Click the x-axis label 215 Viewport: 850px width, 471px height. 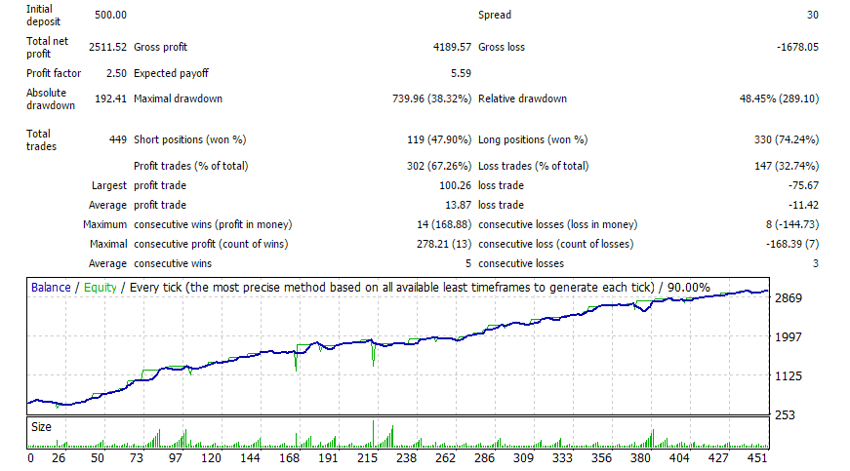[x=367, y=458]
